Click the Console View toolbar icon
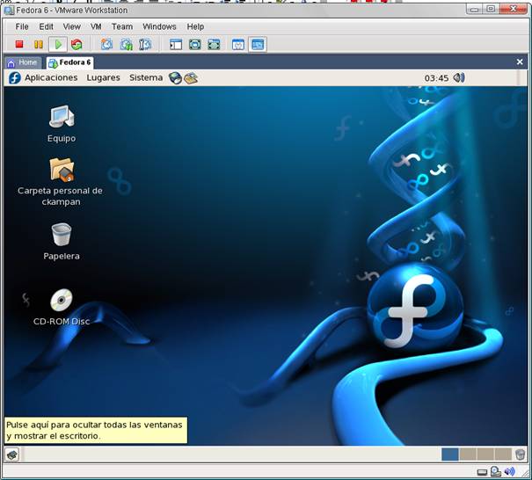This screenshot has height=480, width=532. (258, 44)
